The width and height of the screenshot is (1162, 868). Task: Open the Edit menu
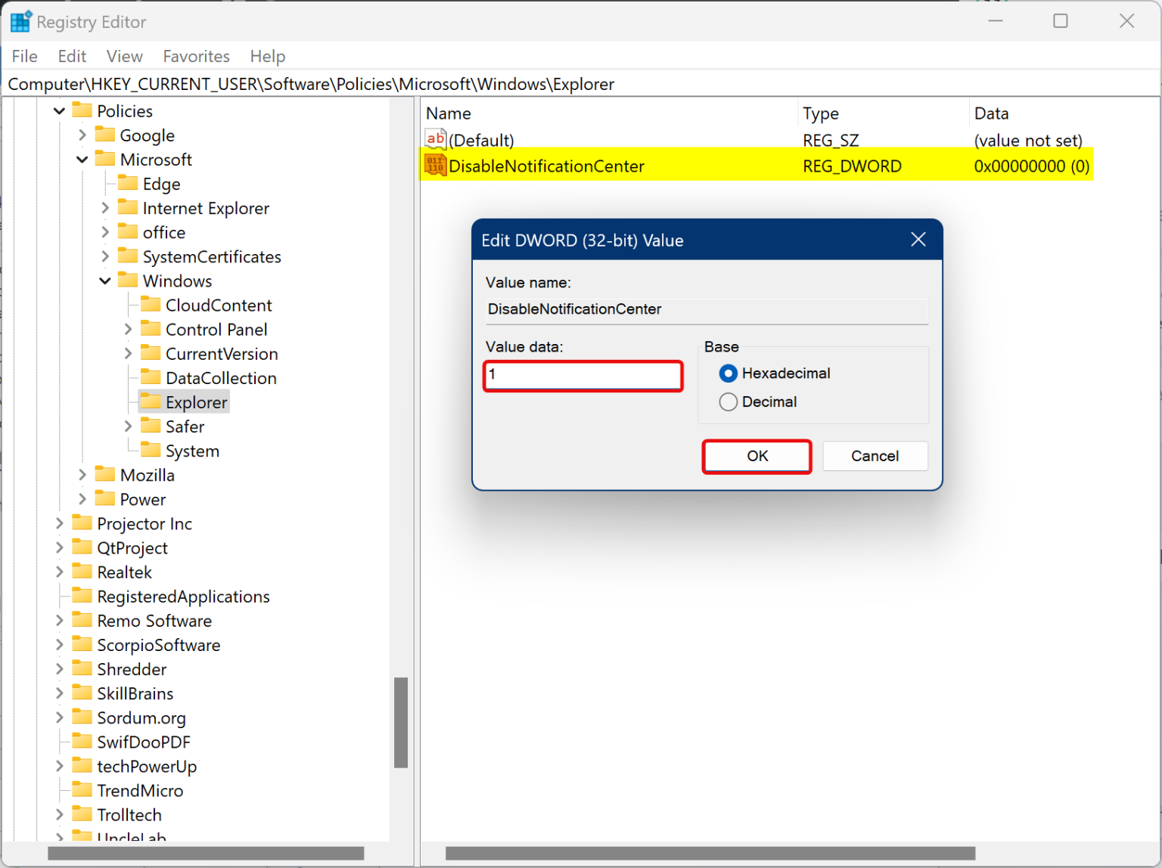(72, 56)
